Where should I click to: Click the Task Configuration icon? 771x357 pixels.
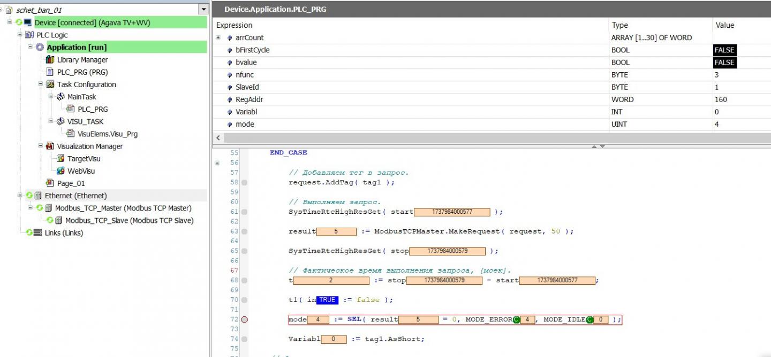tap(50, 84)
